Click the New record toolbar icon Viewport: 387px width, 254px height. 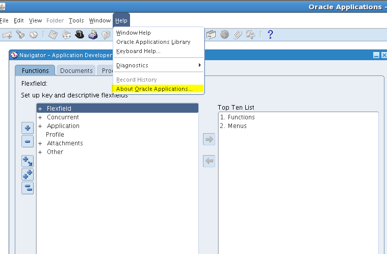pyautogui.click(x=7, y=35)
